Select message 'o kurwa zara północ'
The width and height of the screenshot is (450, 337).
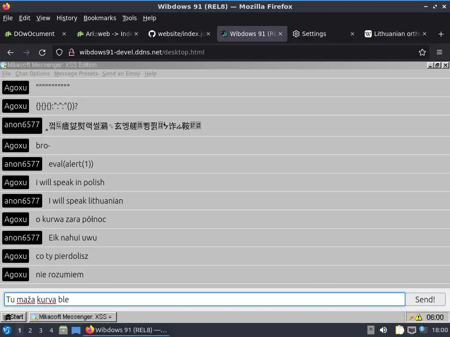71,219
